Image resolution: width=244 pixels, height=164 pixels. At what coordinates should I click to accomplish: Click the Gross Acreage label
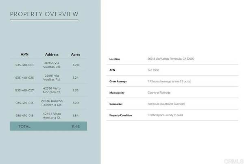click(118, 81)
